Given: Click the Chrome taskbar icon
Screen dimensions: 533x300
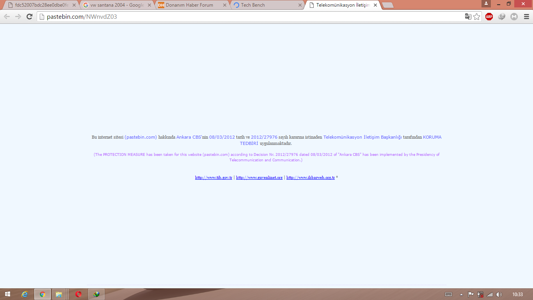Looking at the screenshot, I should click(43, 294).
